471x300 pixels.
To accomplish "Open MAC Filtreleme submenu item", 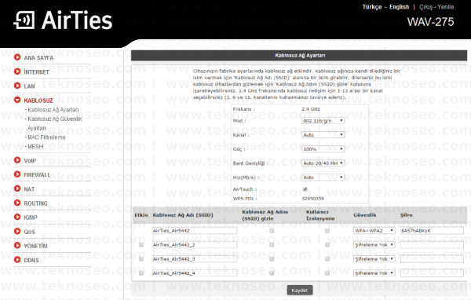I will tap(46, 137).
